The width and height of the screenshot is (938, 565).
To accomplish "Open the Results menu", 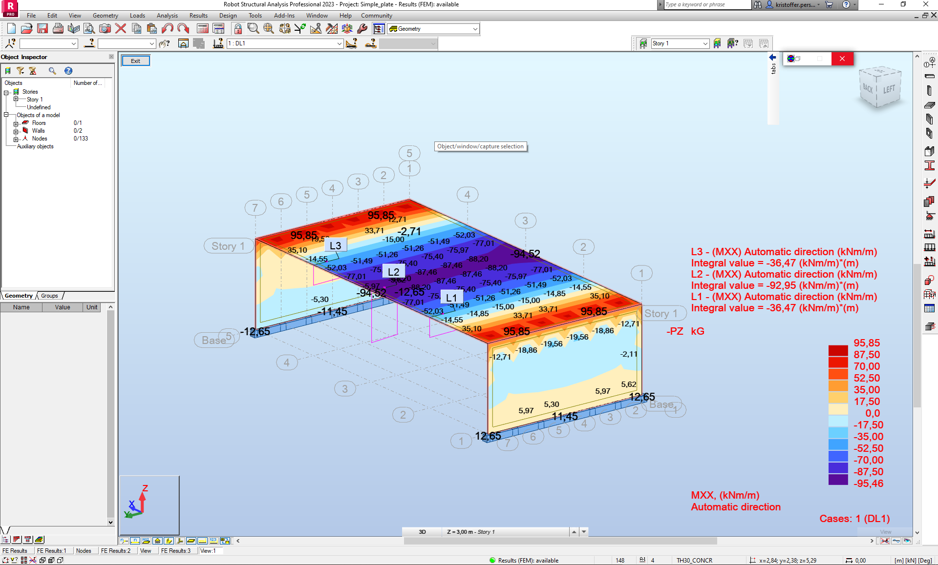I will [198, 15].
